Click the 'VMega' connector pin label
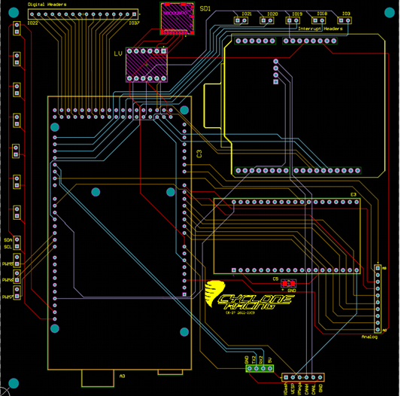 [299, 388]
